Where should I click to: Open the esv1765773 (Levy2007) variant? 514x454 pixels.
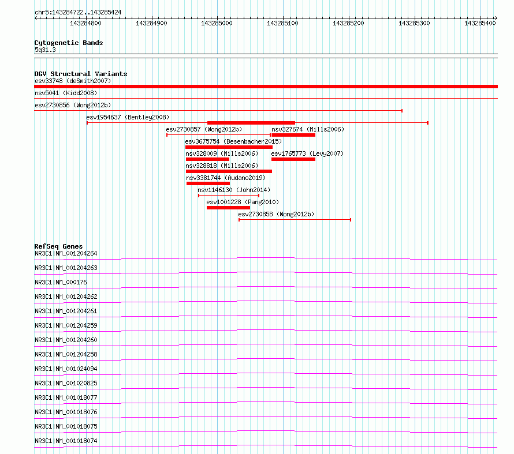[x=307, y=153]
